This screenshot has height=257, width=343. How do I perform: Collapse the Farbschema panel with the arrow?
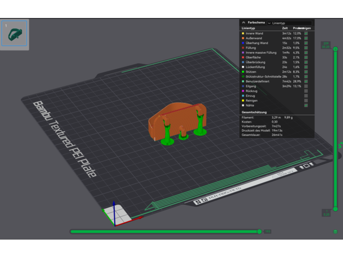[x=243, y=22]
